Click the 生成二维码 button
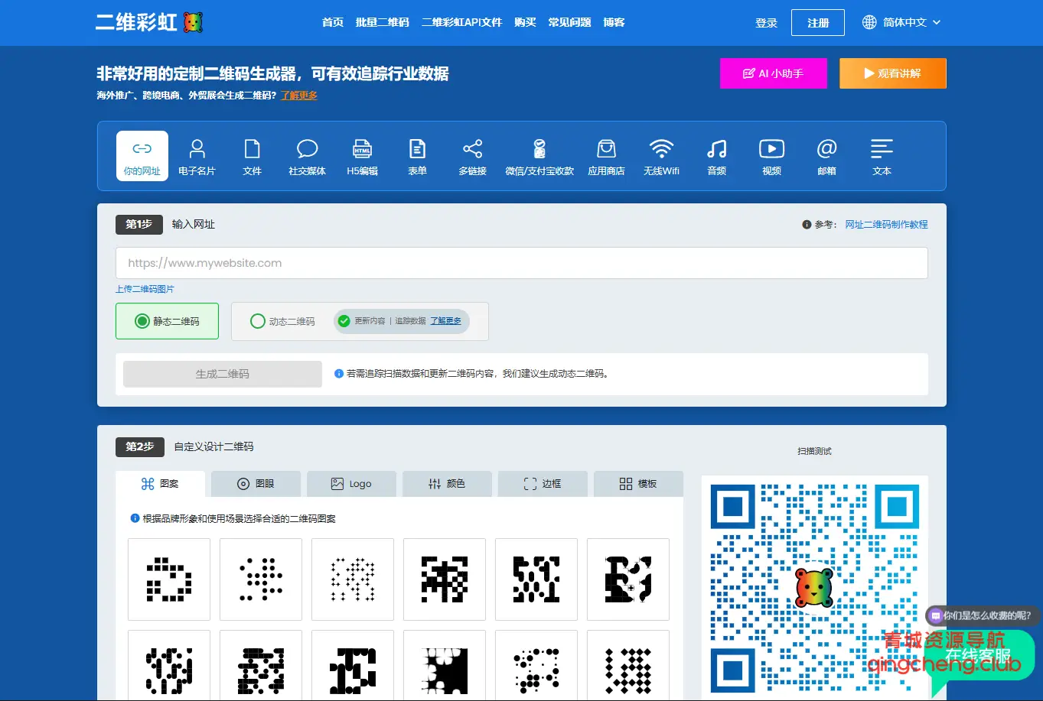 pyautogui.click(x=222, y=374)
